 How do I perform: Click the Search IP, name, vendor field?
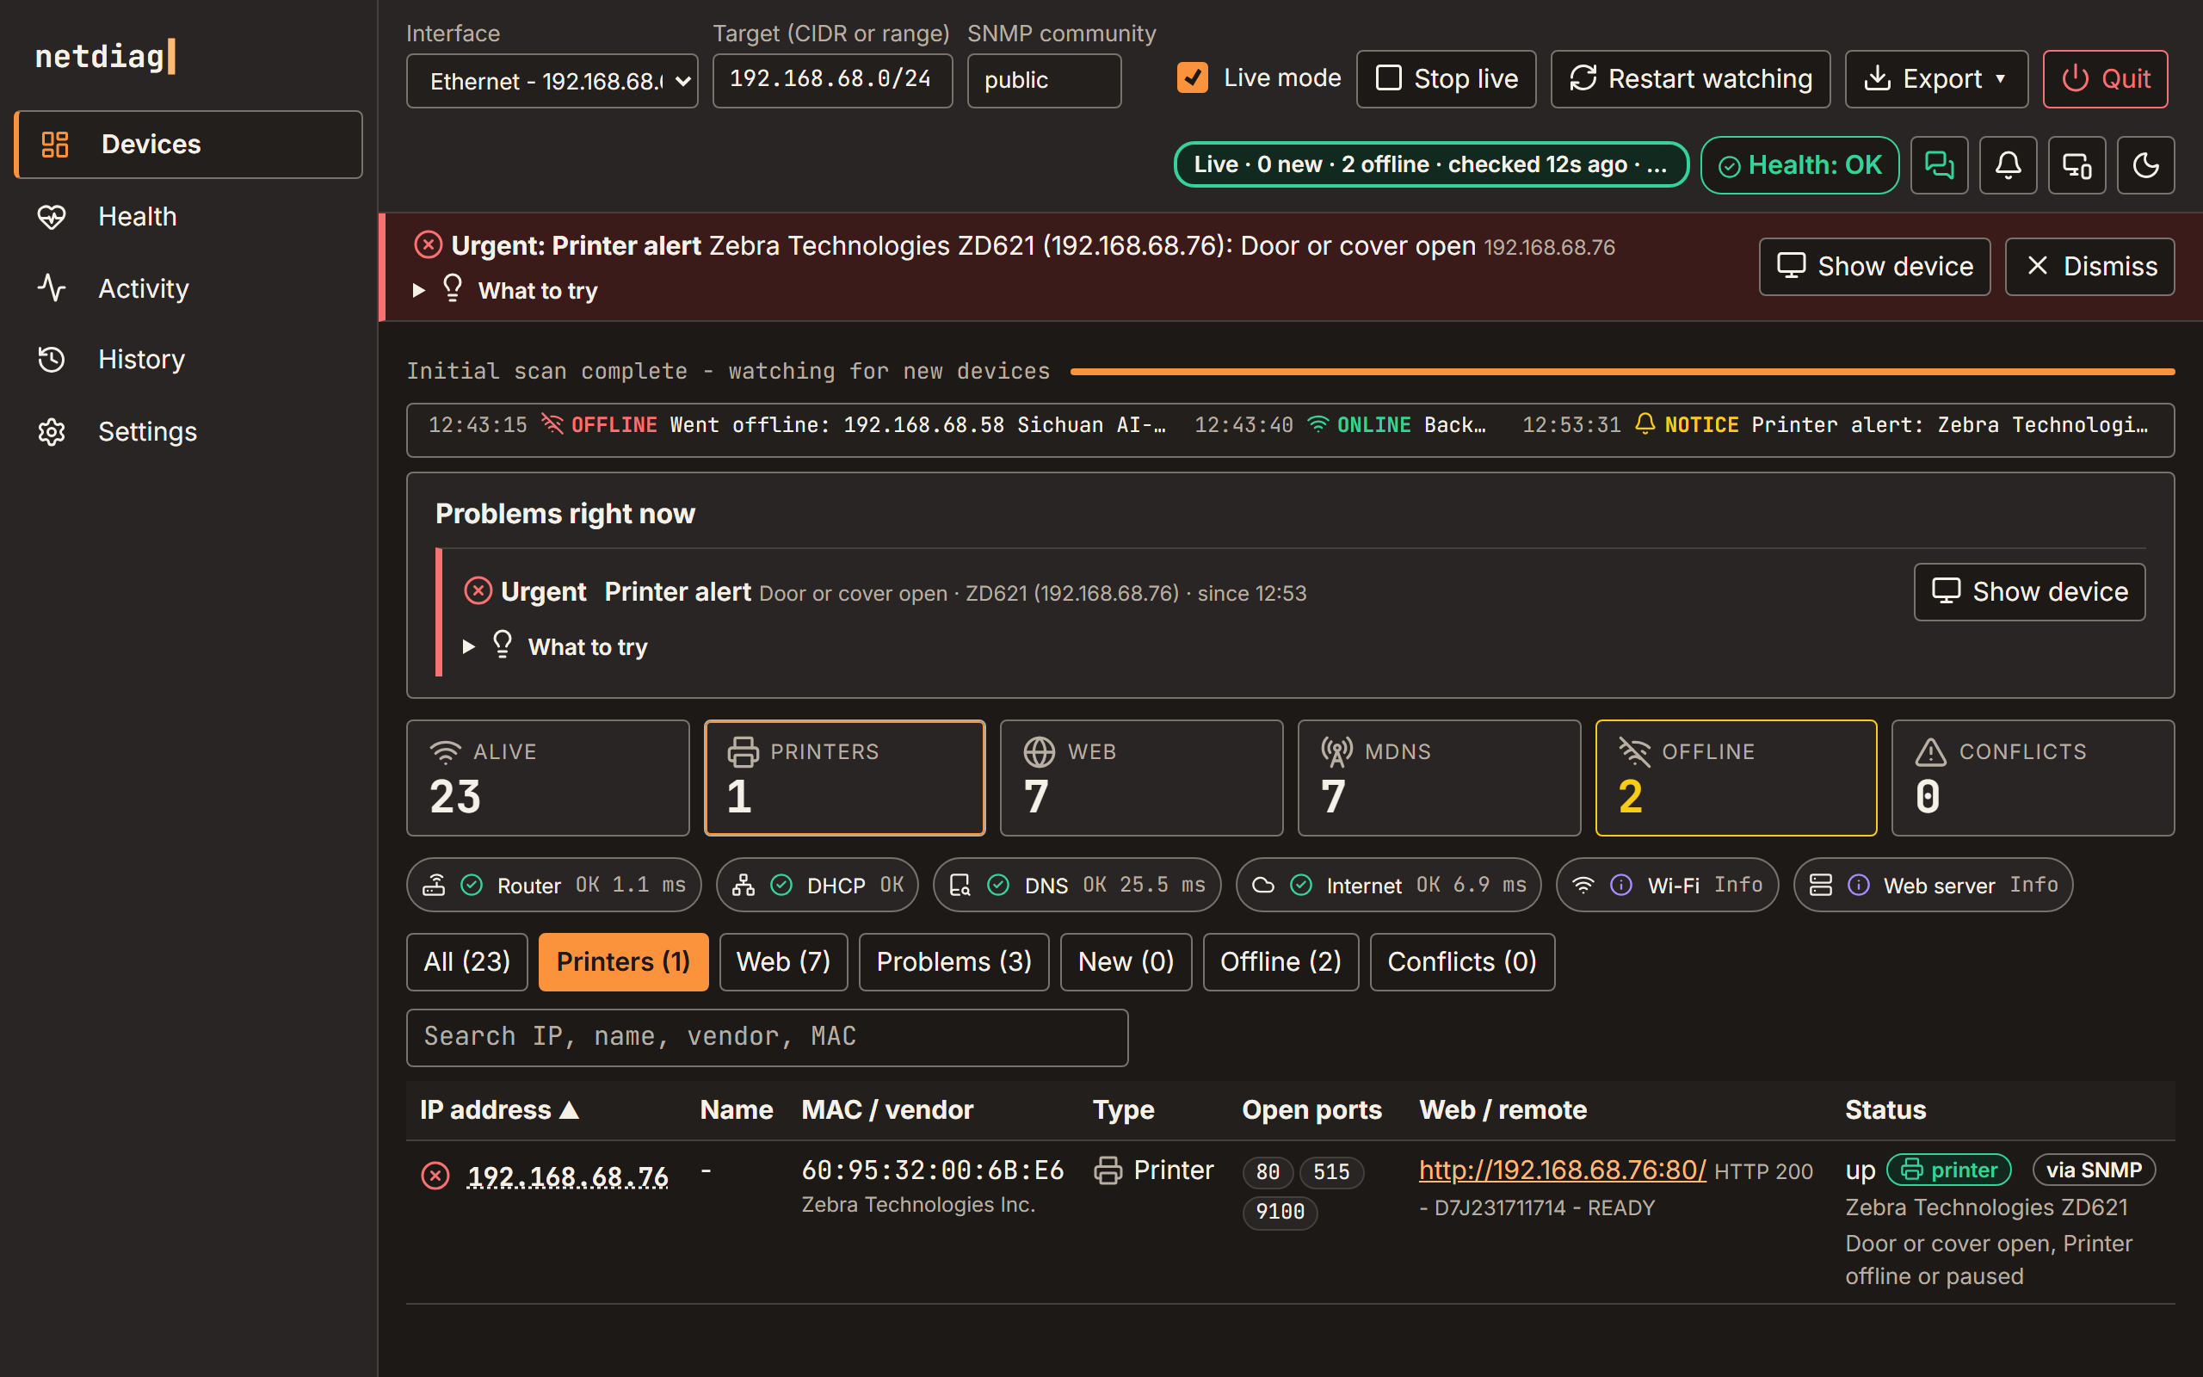click(767, 1037)
